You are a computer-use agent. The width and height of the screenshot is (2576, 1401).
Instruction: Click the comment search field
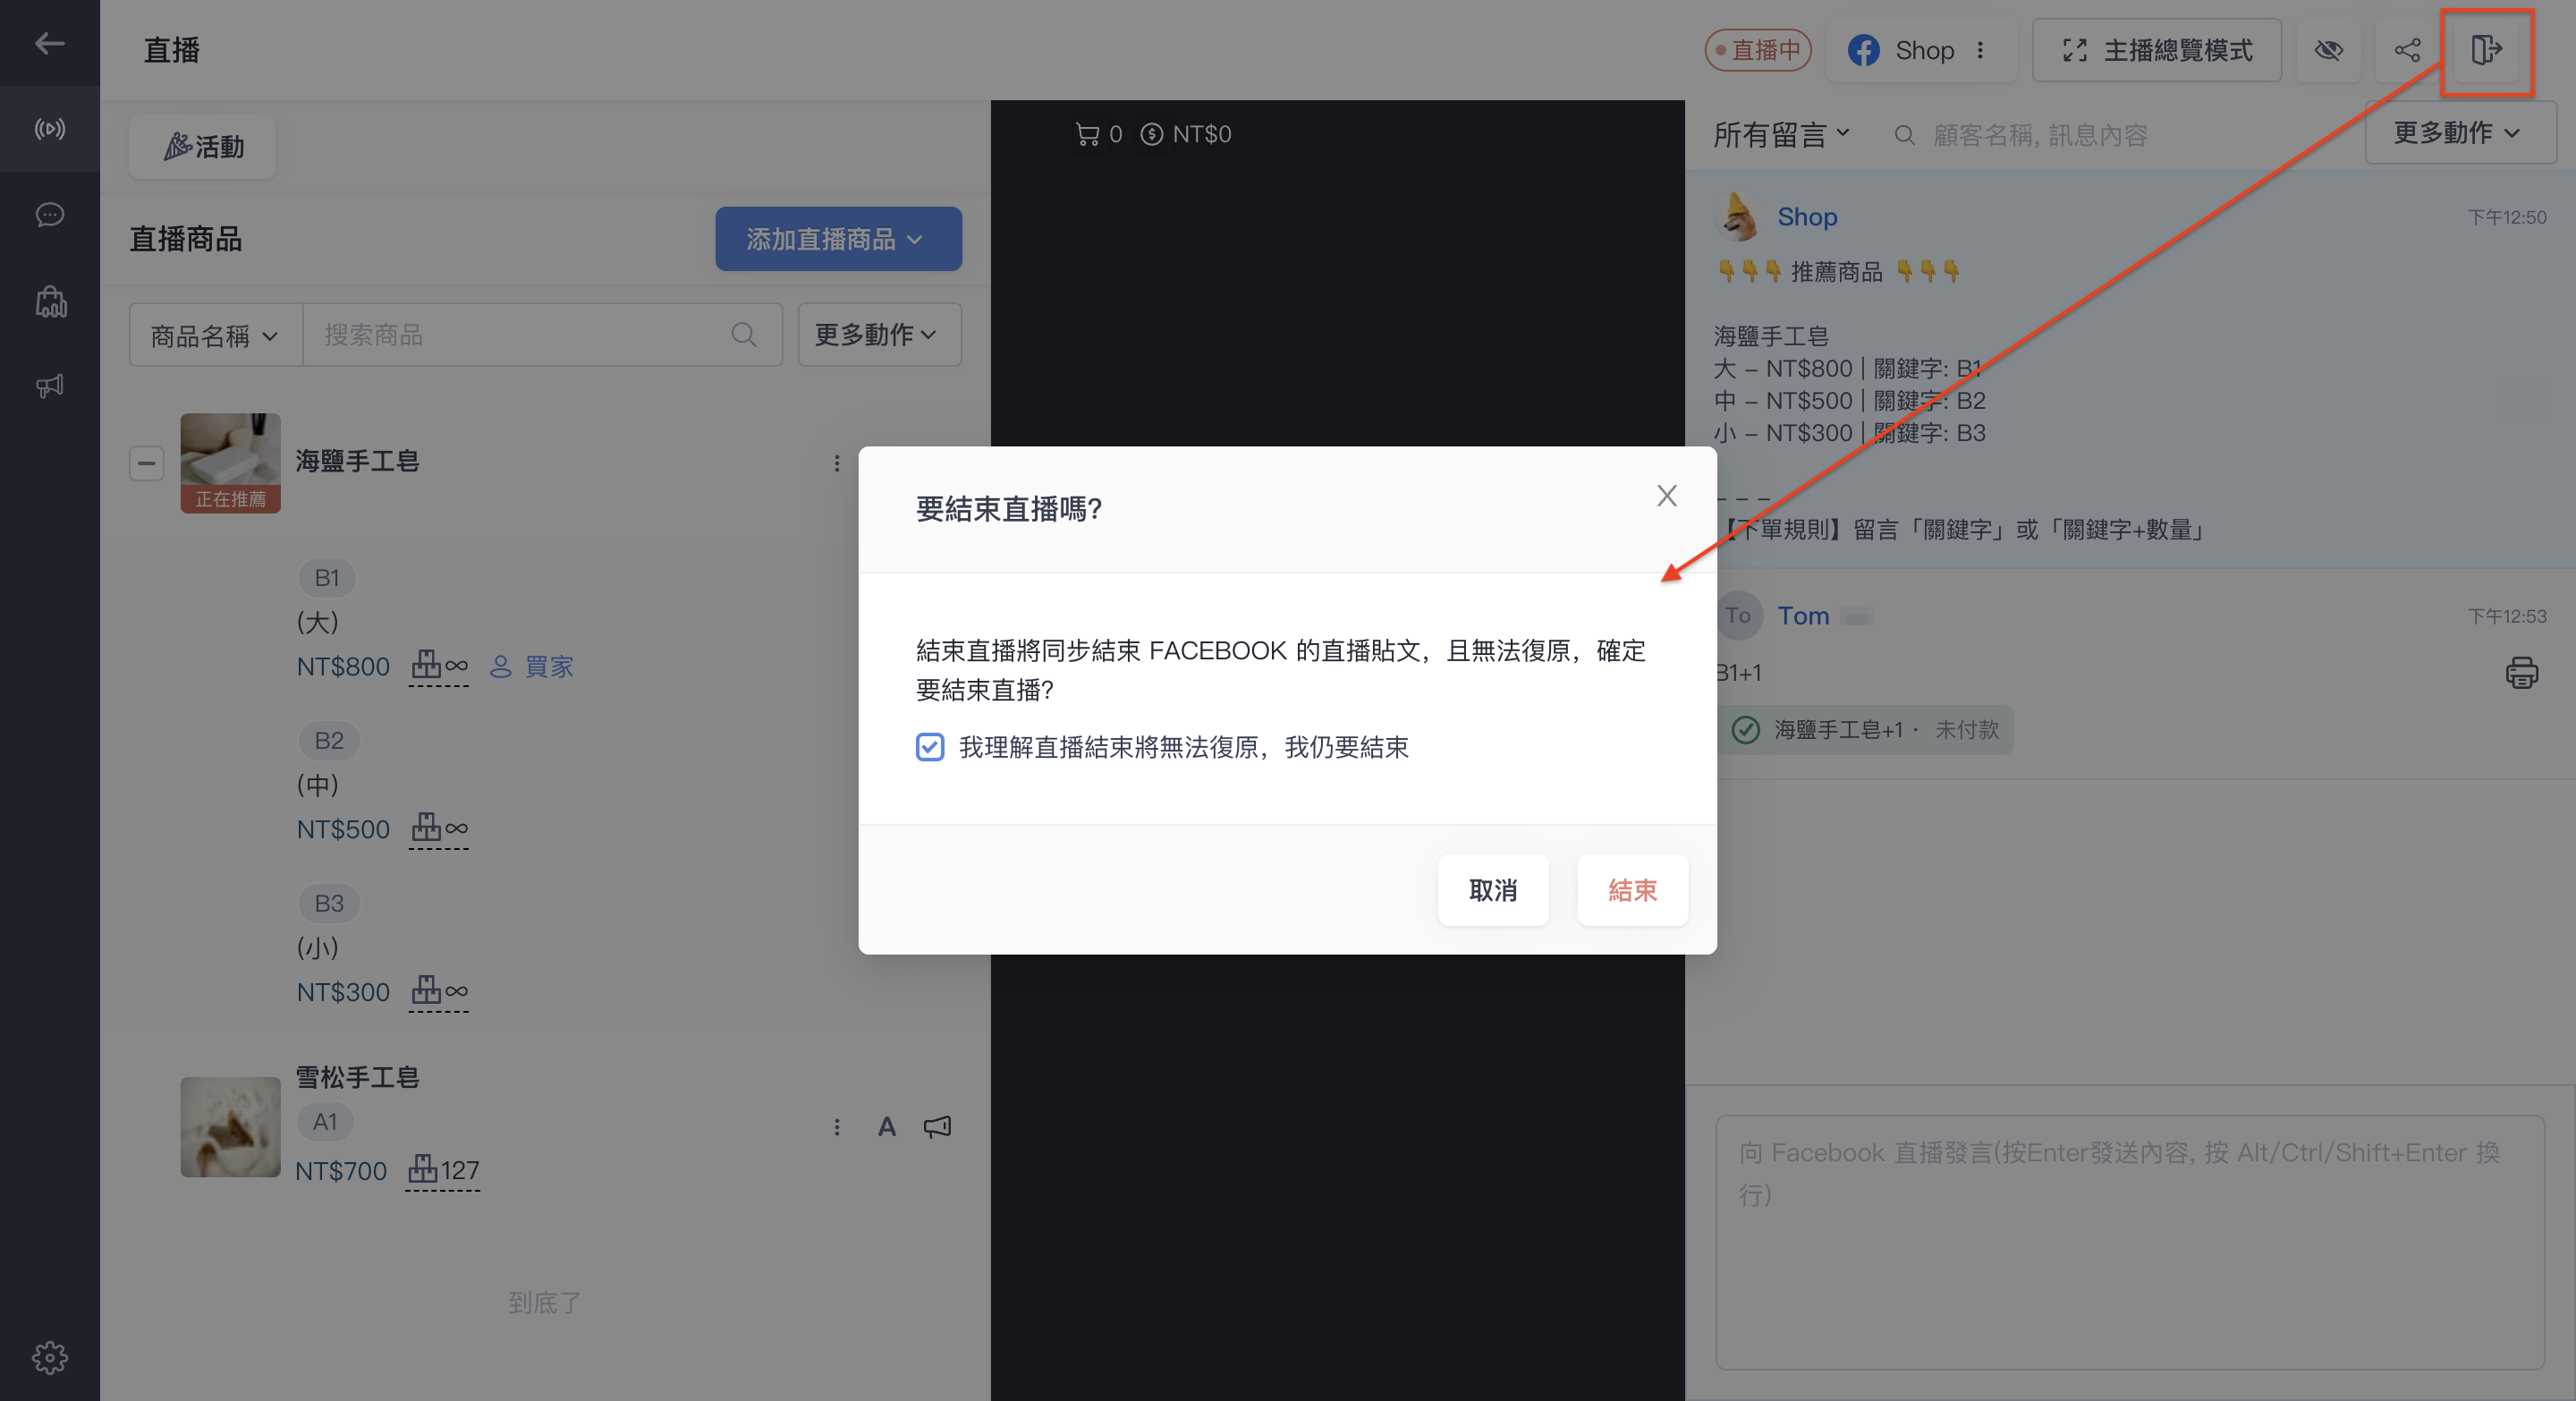2120,135
